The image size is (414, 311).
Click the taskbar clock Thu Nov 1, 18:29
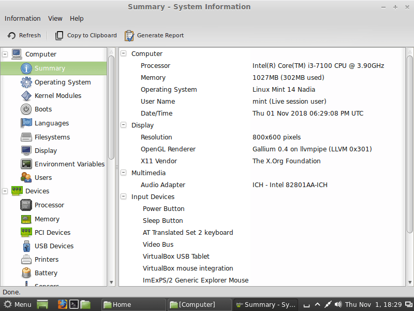(373, 305)
